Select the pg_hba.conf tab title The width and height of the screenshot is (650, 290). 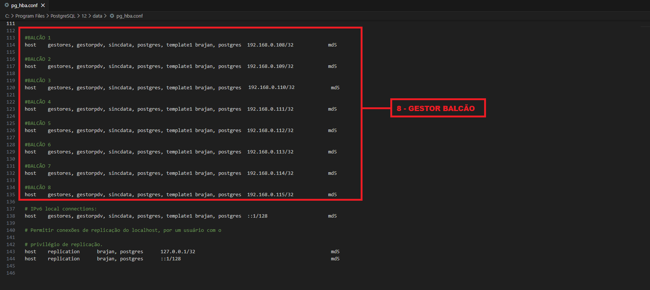(24, 5)
